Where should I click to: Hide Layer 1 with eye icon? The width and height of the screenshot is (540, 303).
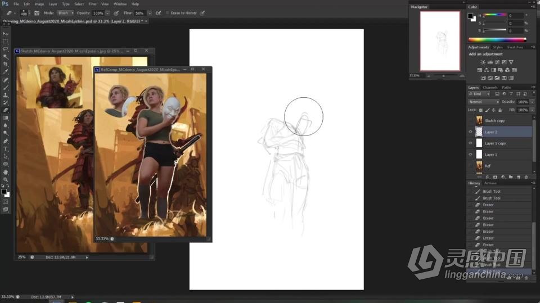(470, 155)
